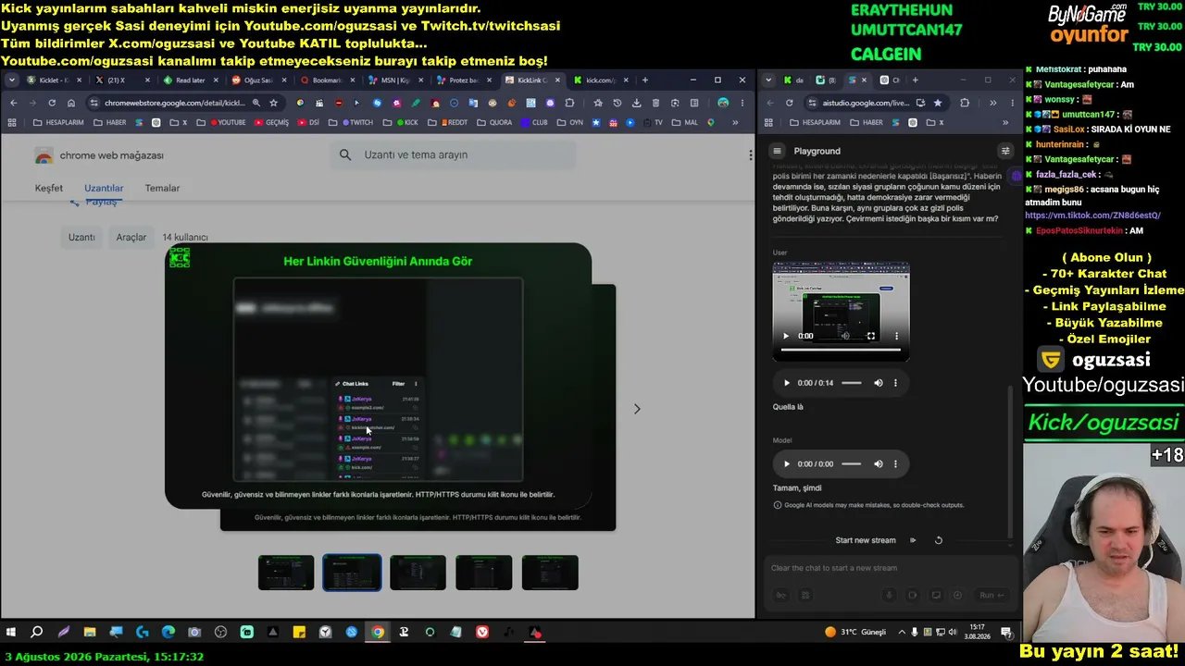Open Windows taskbar search
This screenshot has height=666, width=1185.
(37, 633)
